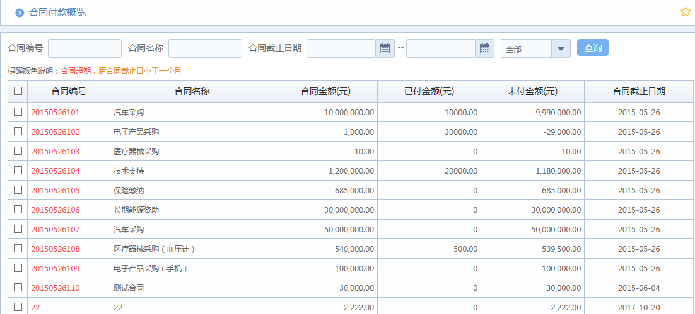Viewport: 695px width, 314px height.
Task: Click the 查询 search button
Action: tap(592, 48)
